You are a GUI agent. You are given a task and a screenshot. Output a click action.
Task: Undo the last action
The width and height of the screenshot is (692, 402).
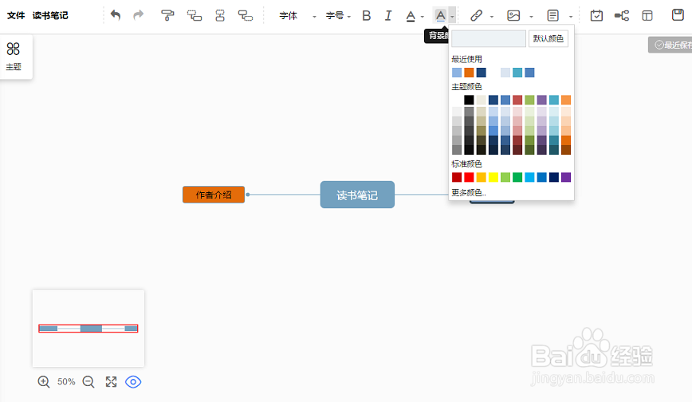click(115, 15)
